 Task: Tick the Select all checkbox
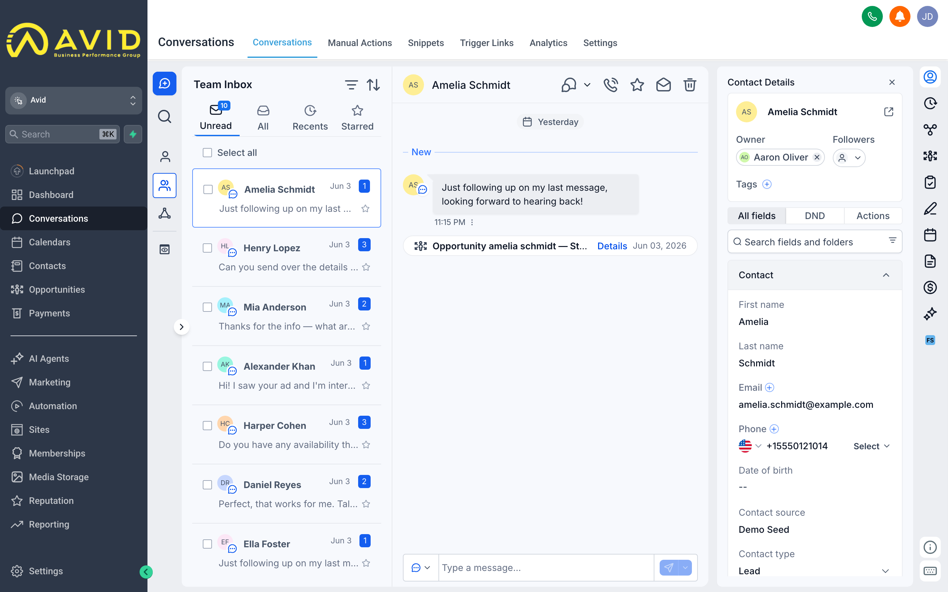tap(207, 153)
